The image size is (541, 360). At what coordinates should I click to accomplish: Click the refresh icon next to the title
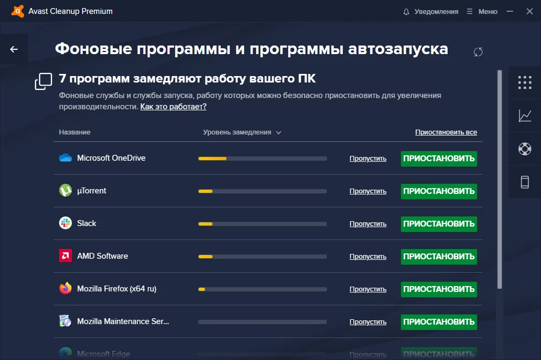pyautogui.click(x=478, y=52)
